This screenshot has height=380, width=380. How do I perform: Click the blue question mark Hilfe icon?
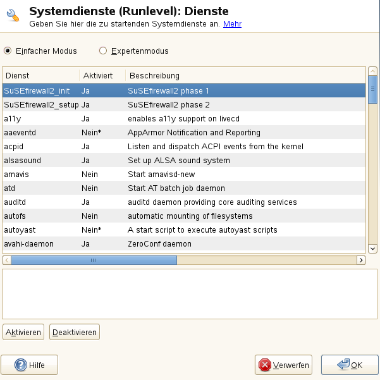pos(21,365)
